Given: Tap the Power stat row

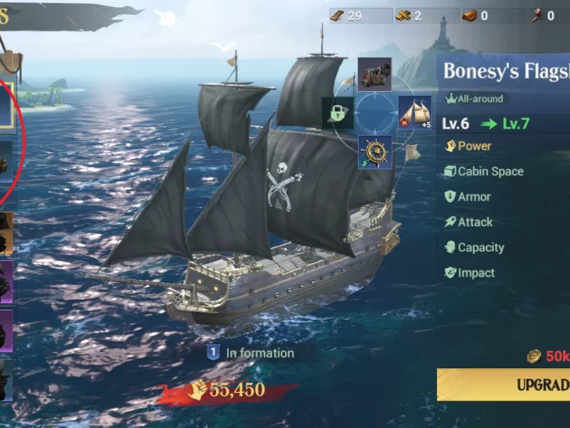Looking at the screenshot, I should coord(503,146).
